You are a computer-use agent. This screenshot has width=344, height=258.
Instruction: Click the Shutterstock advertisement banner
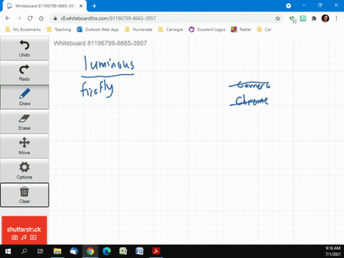pos(24,230)
